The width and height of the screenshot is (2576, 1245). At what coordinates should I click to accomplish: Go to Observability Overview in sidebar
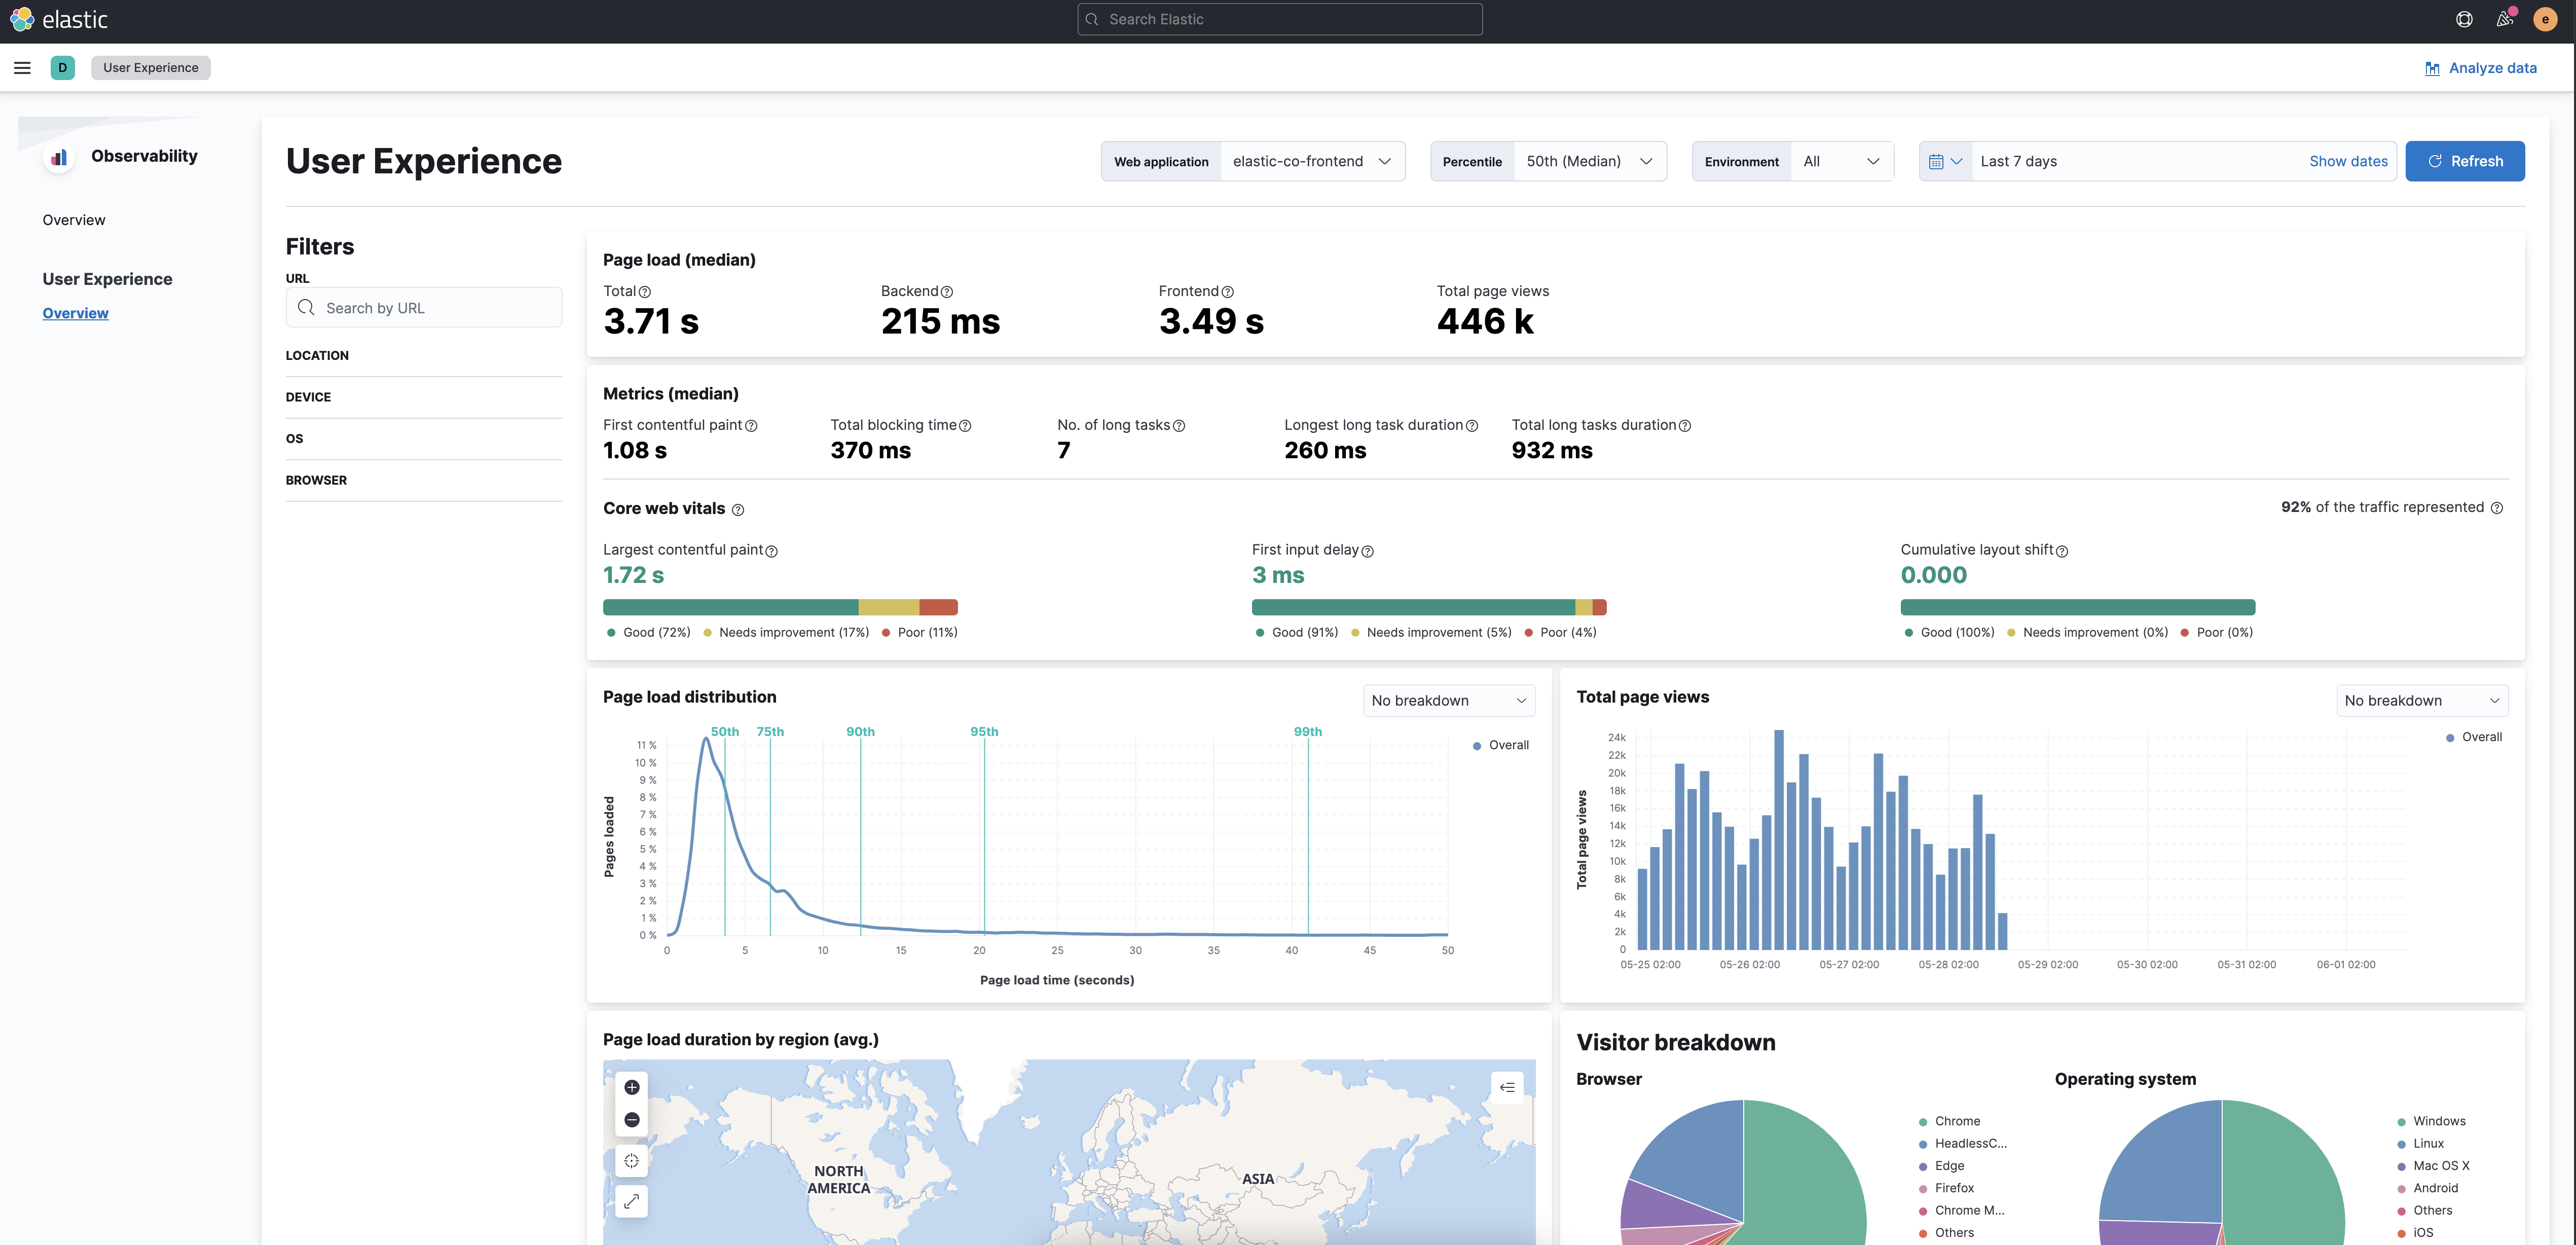pyautogui.click(x=74, y=220)
